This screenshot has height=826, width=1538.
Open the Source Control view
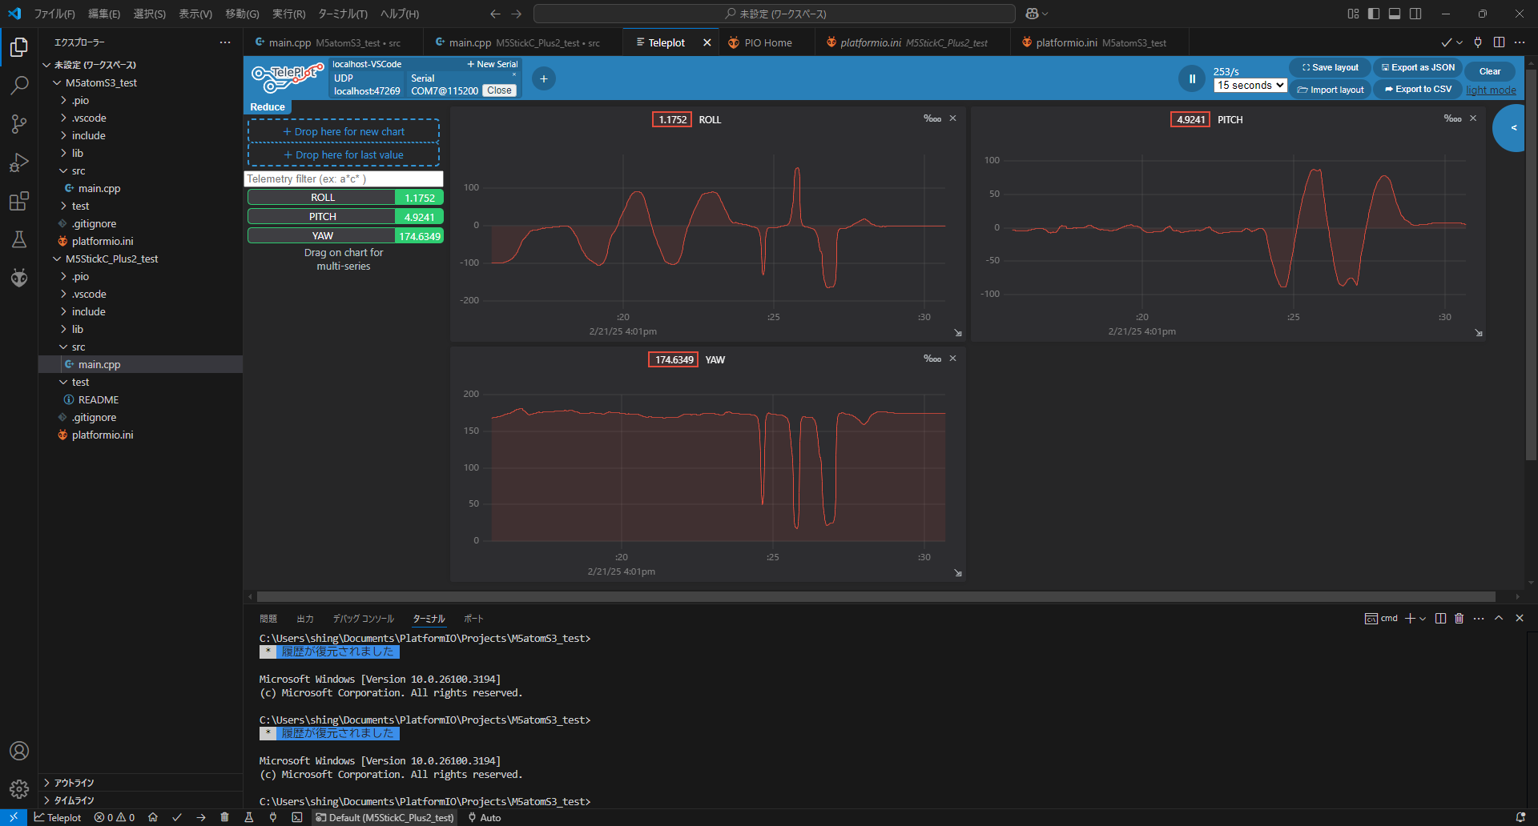[x=19, y=123]
